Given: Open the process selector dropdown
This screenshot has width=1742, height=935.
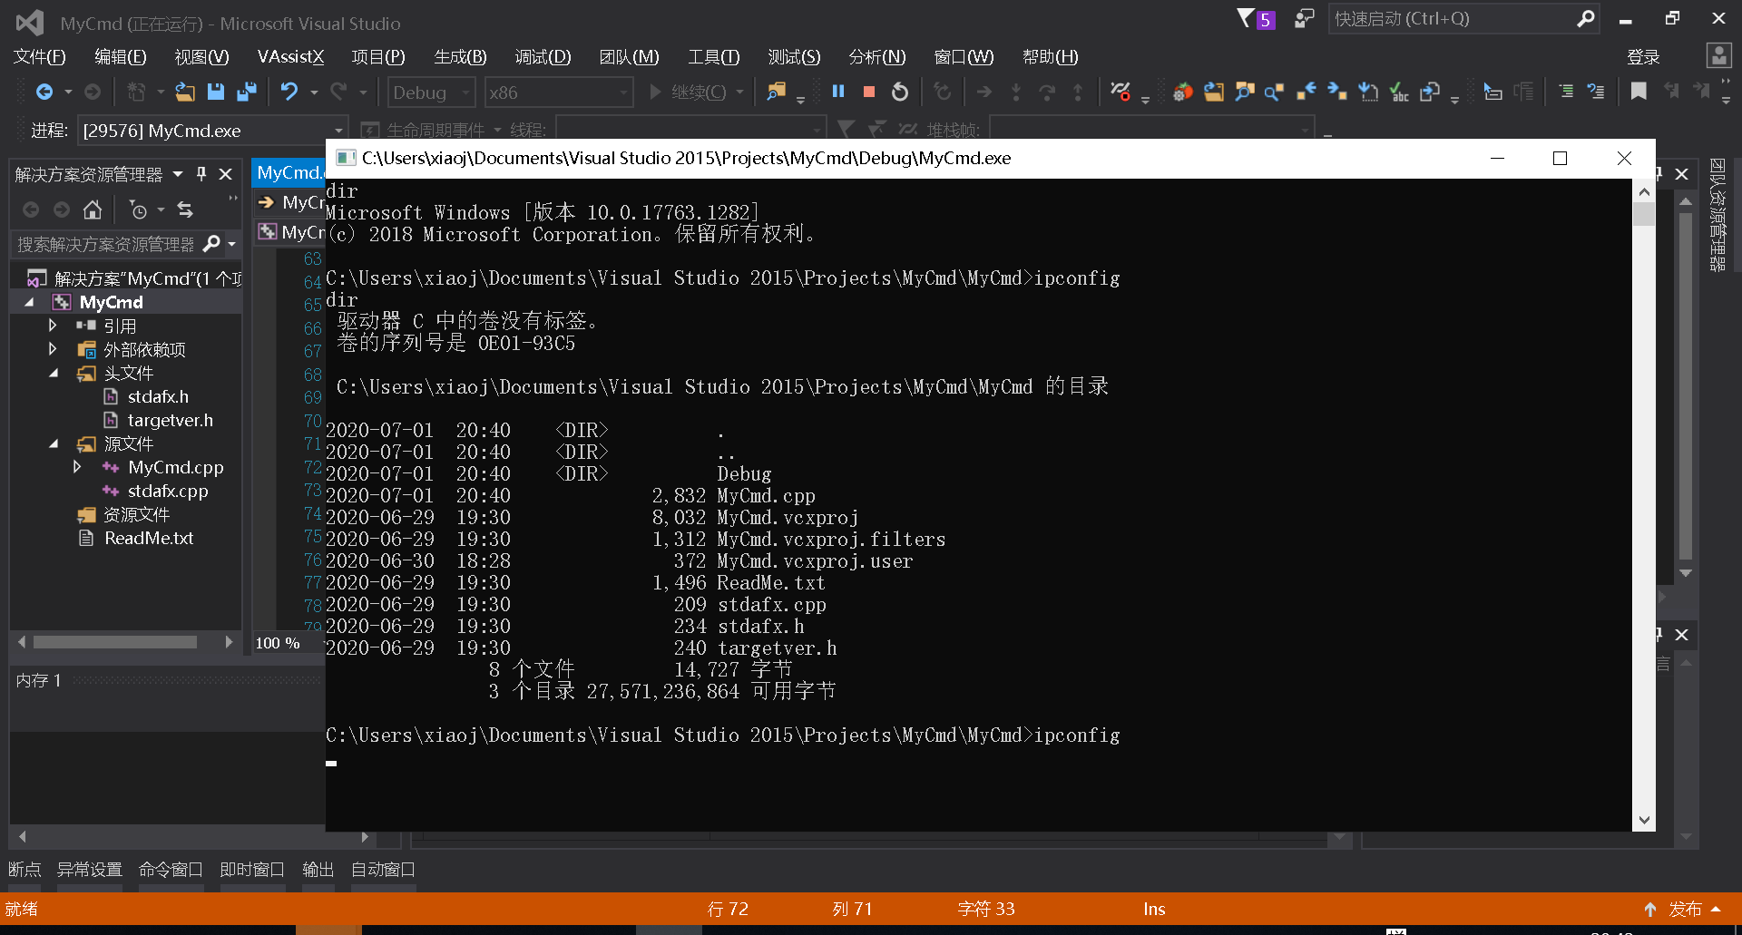Looking at the screenshot, I should (213, 131).
